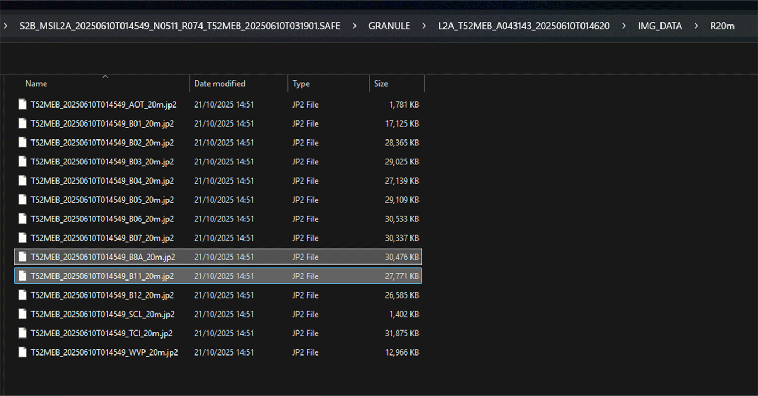The height and width of the screenshot is (396, 758).
Task: Click file icon of AOT_20m.jp2
Action: pos(22,105)
